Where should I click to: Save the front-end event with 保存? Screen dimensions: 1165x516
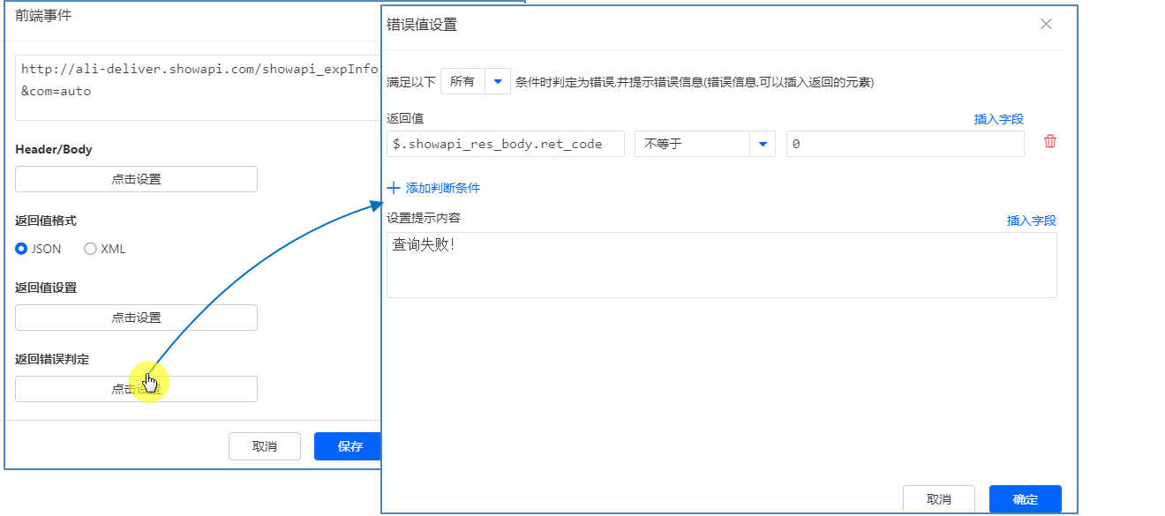tap(349, 446)
